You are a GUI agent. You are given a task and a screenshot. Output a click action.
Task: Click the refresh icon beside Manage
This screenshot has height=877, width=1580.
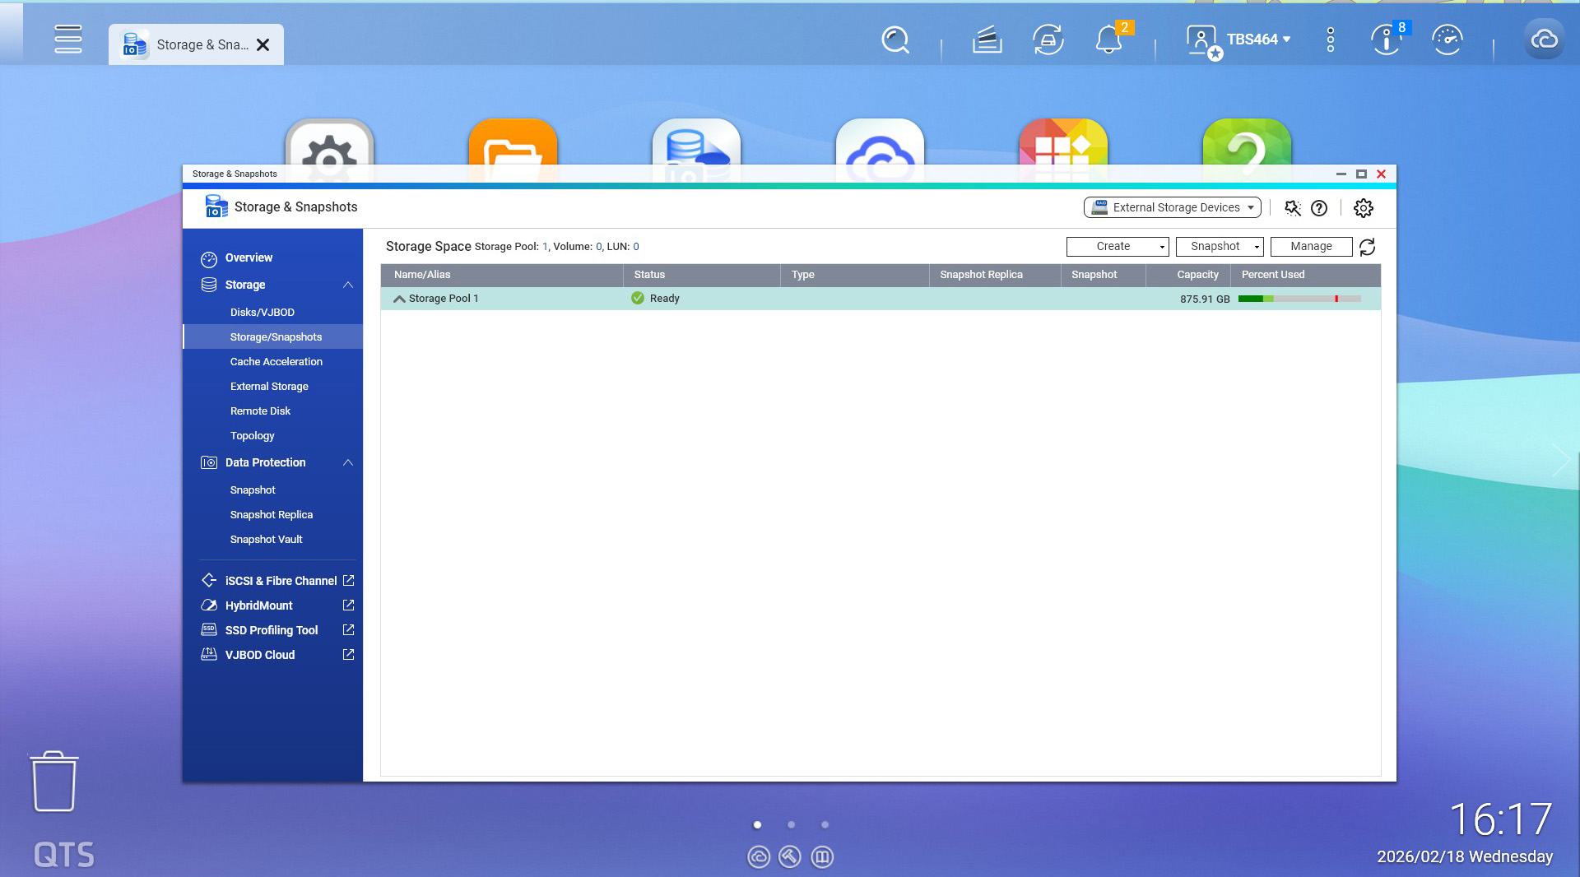[1367, 247]
